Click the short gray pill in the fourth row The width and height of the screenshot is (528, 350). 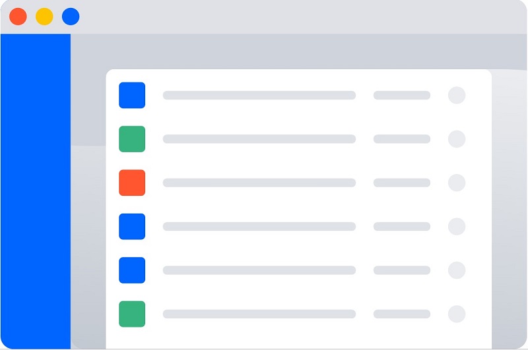click(401, 226)
